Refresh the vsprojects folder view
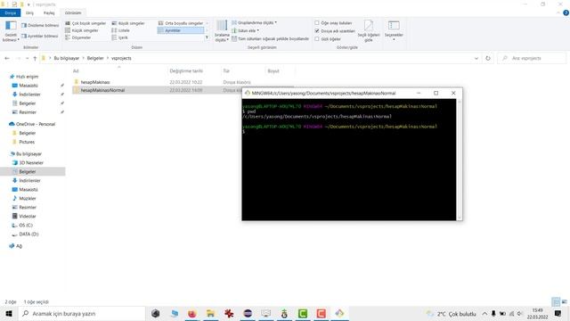The image size is (570, 321). pos(488,58)
